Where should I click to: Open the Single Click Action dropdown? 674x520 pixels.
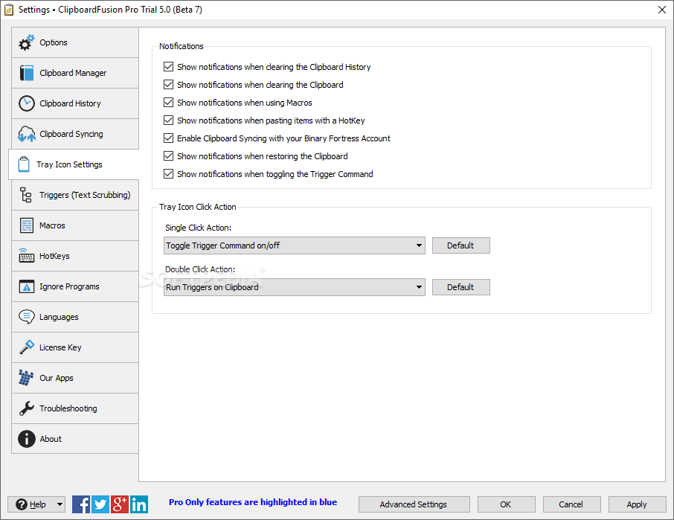(x=419, y=245)
